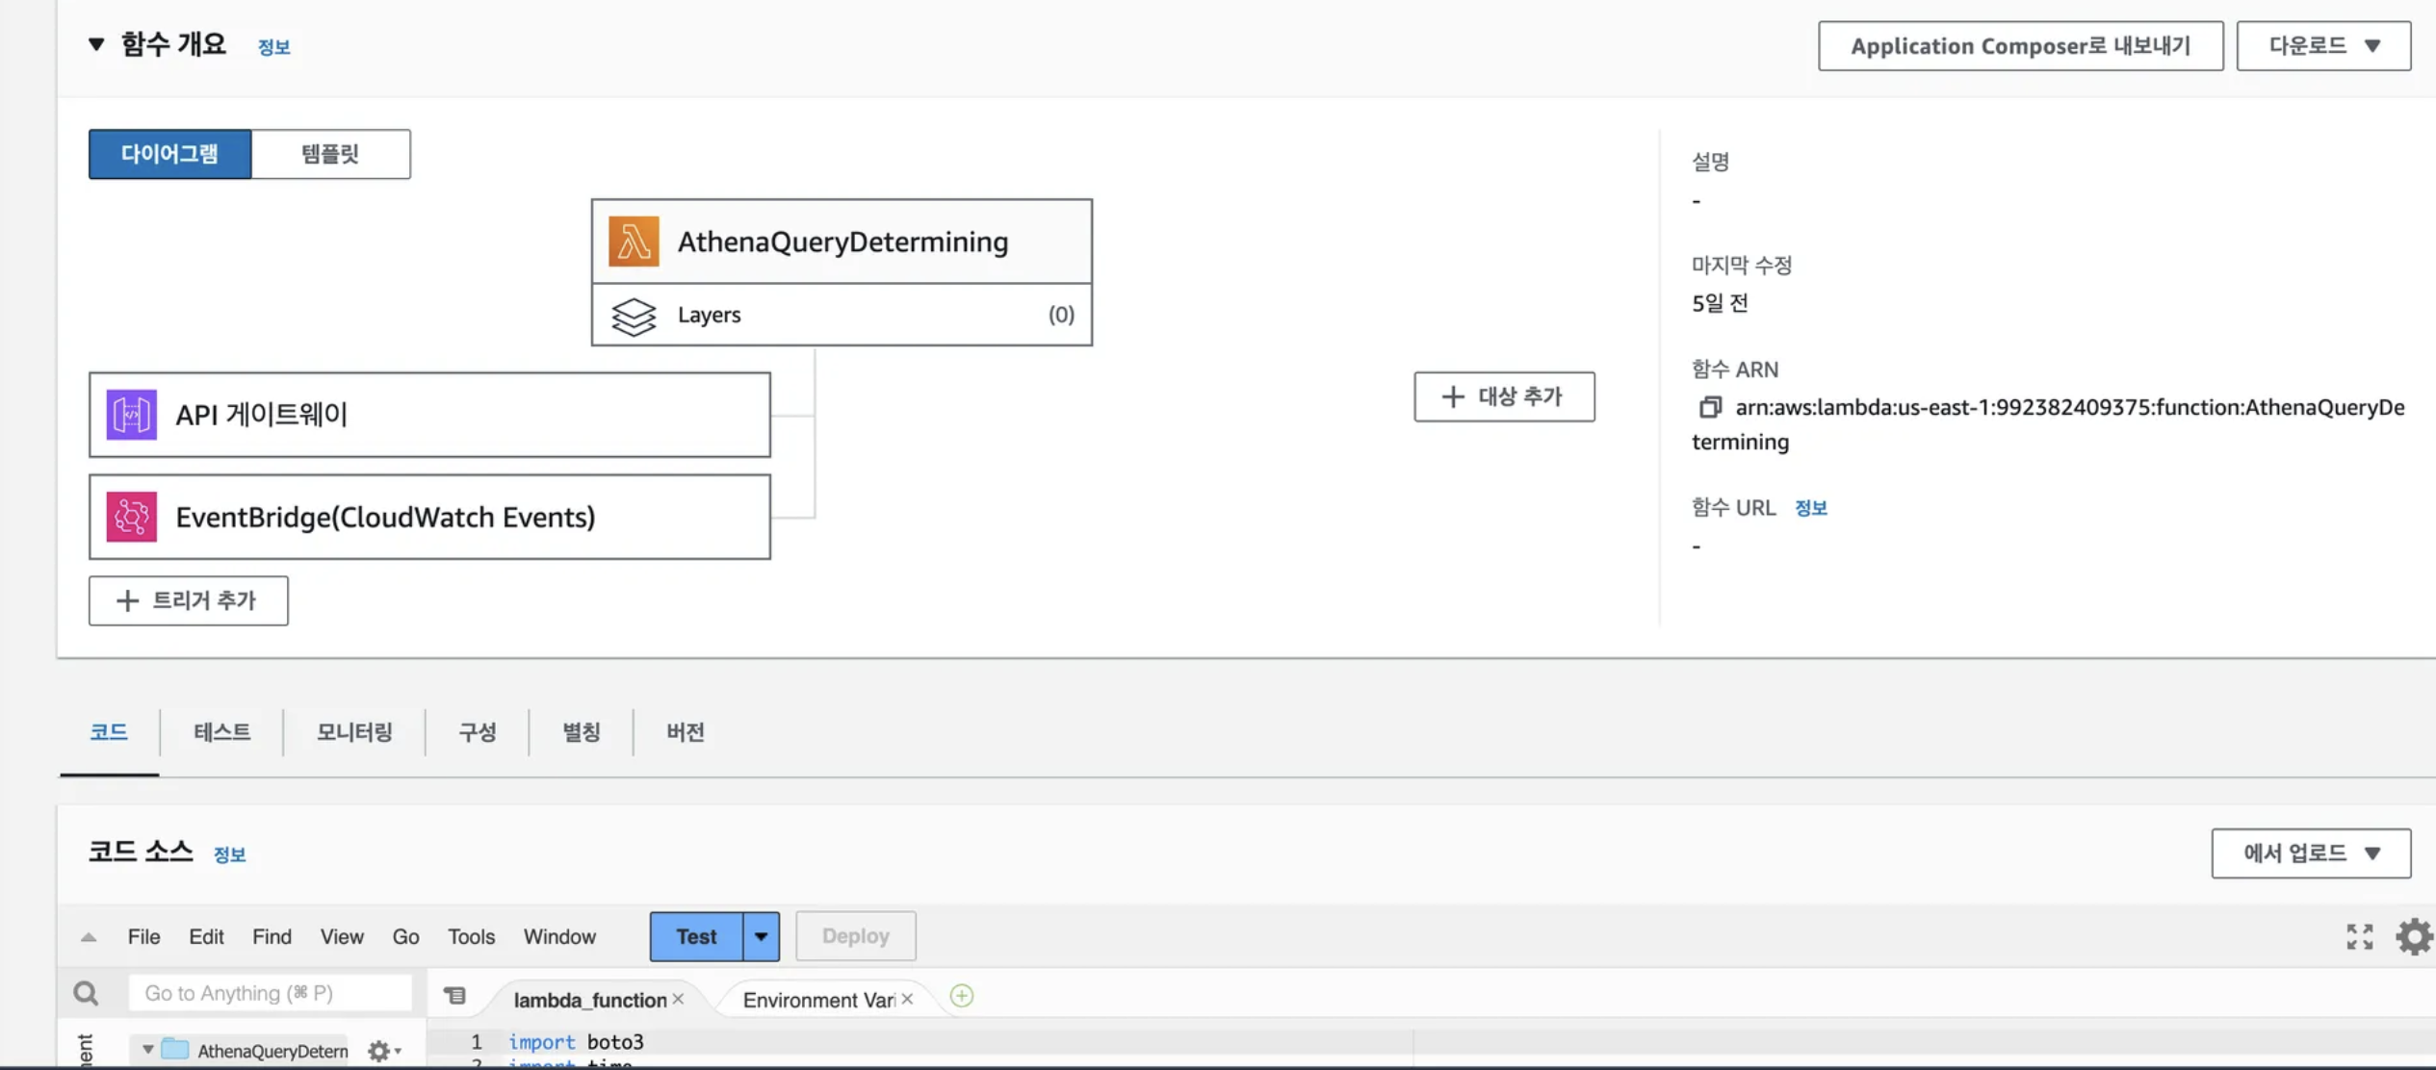
Task: Select the 코드 tab
Action: tap(109, 732)
